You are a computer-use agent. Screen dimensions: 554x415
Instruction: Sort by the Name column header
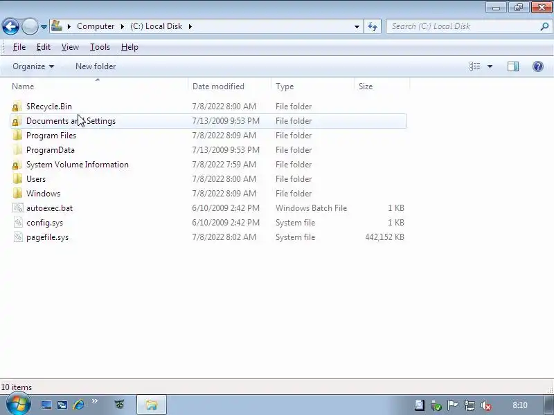tap(23, 86)
